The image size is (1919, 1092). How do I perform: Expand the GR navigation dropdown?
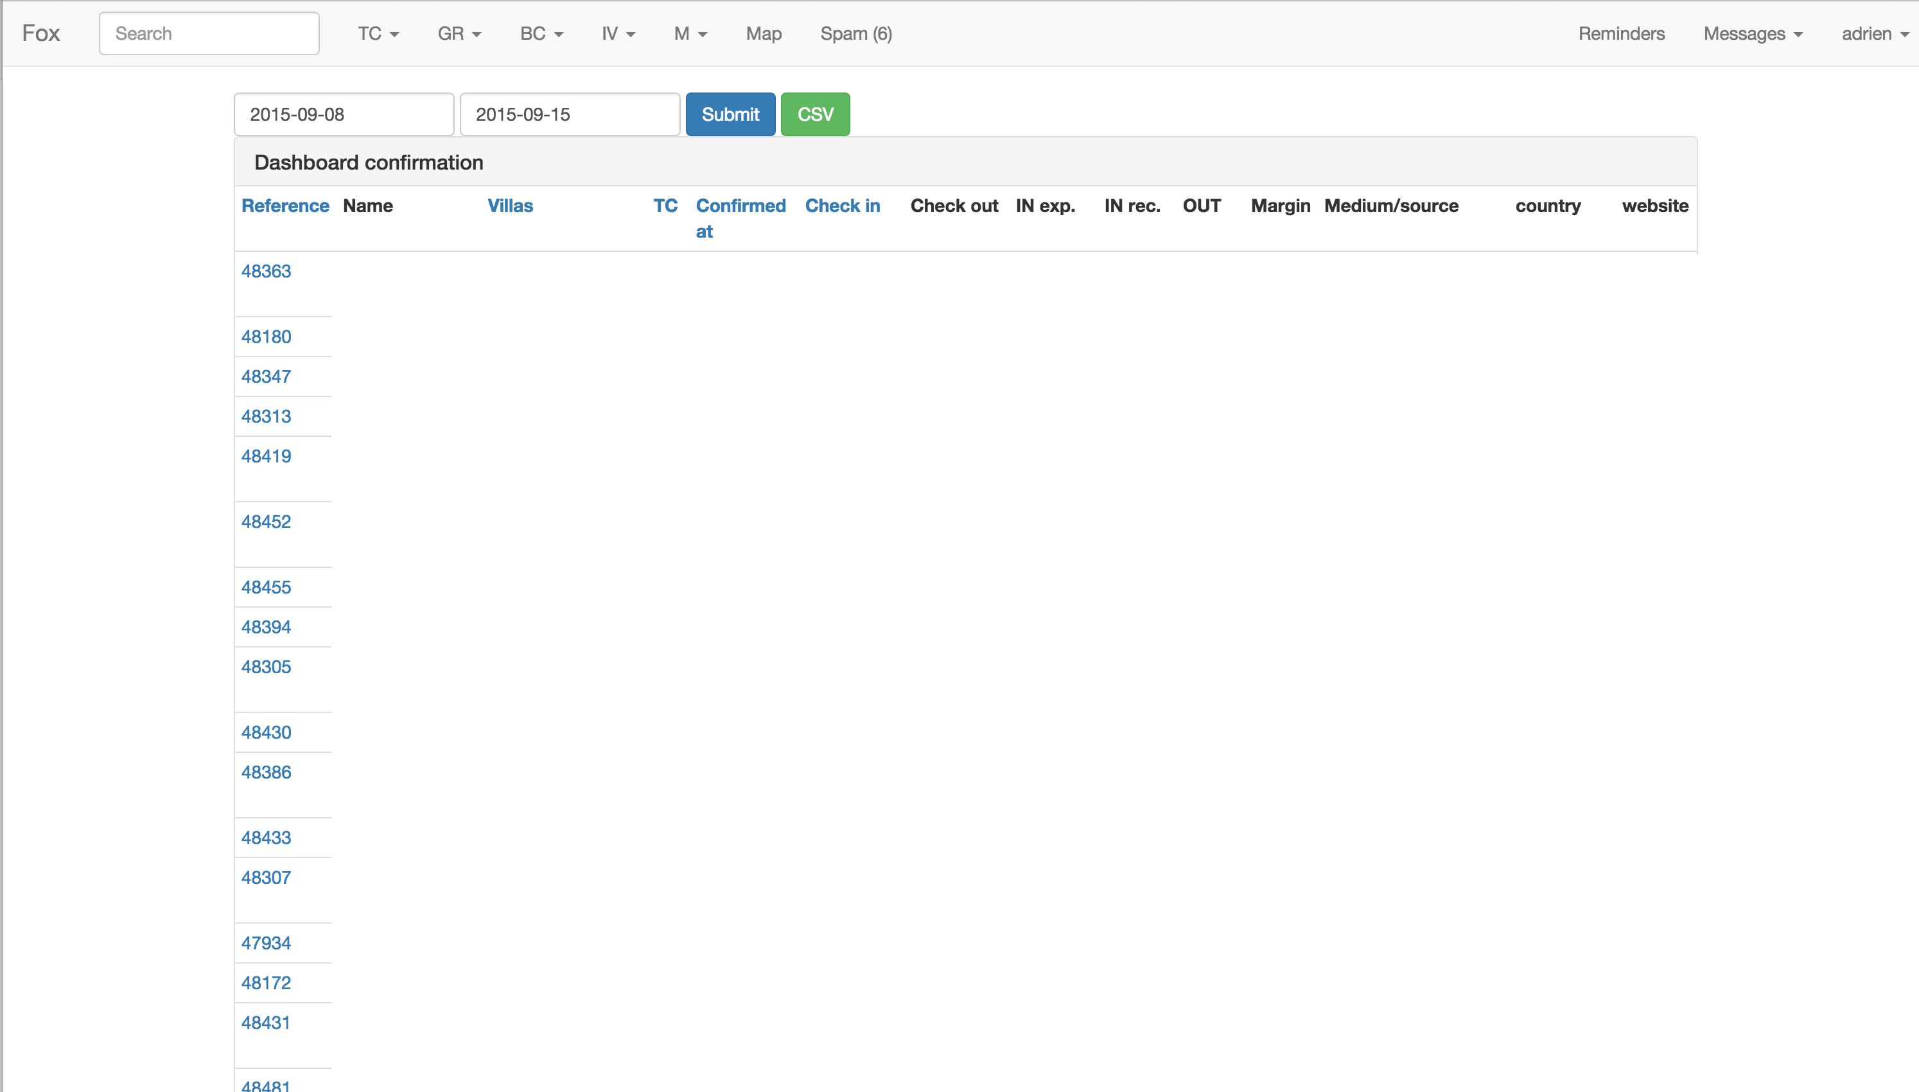tap(459, 34)
